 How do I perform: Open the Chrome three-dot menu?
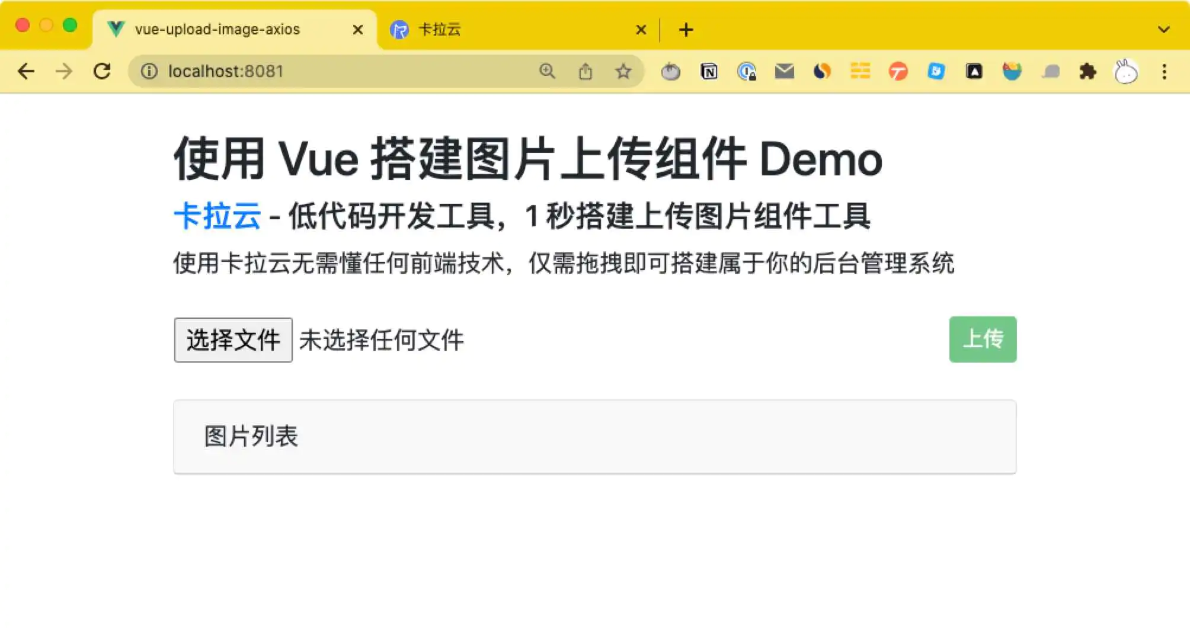coord(1165,71)
